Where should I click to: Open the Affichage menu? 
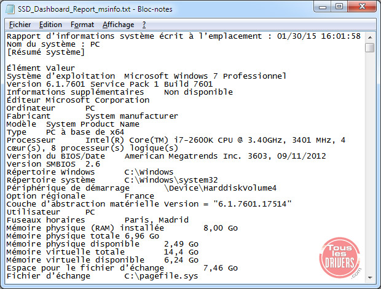click(x=118, y=25)
